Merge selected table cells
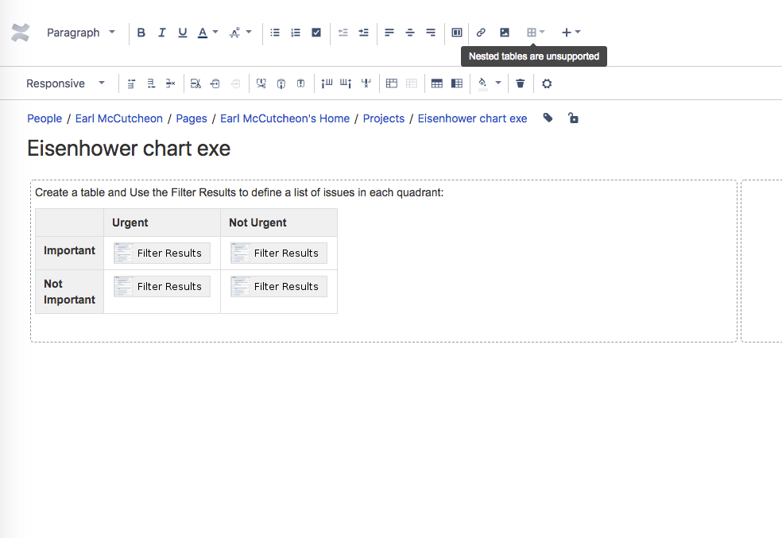The height and width of the screenshot is (538, 782). [392, 83]
